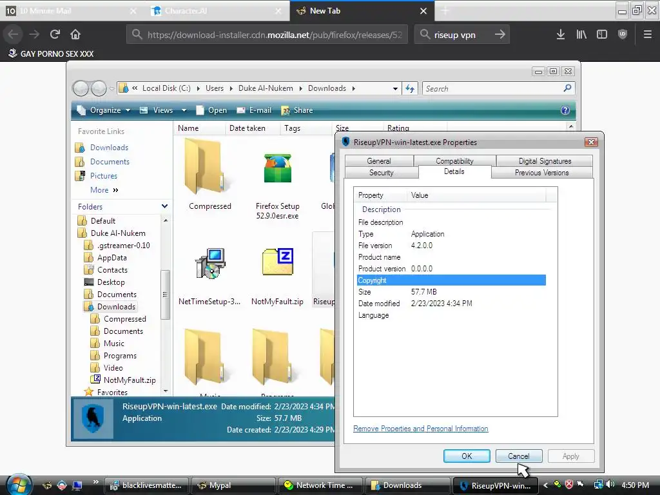Click Cancel in Properties dialog
660x495 pixels.
point(519,456)
